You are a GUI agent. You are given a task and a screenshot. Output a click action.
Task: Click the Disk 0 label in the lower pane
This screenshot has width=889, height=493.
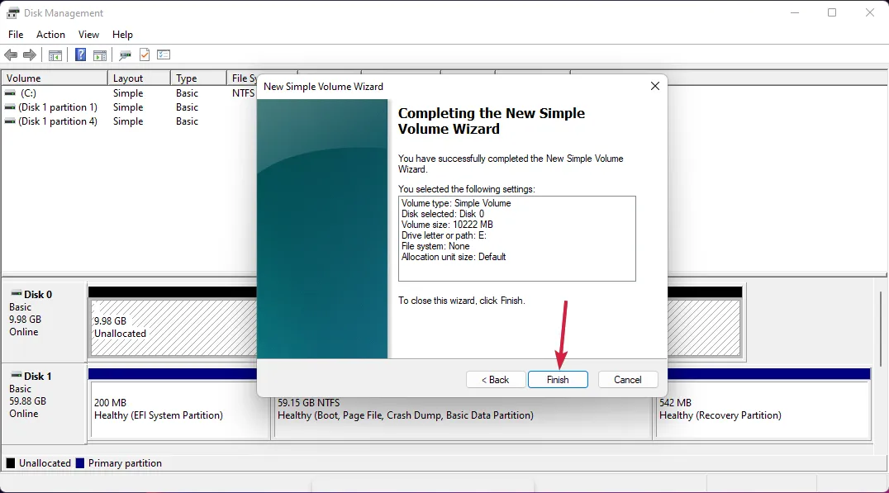(x=37, y=295)
